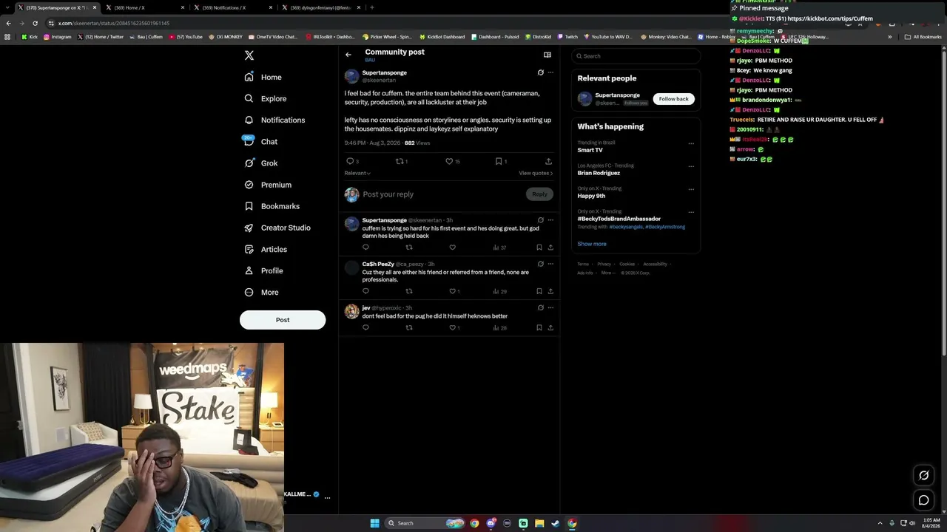This screenshot has width=947, height=532.
Task: Open more options on main post
Action: tap(550, 72)
